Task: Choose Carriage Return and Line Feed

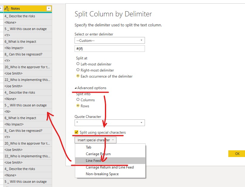Action: click(110, 167)
